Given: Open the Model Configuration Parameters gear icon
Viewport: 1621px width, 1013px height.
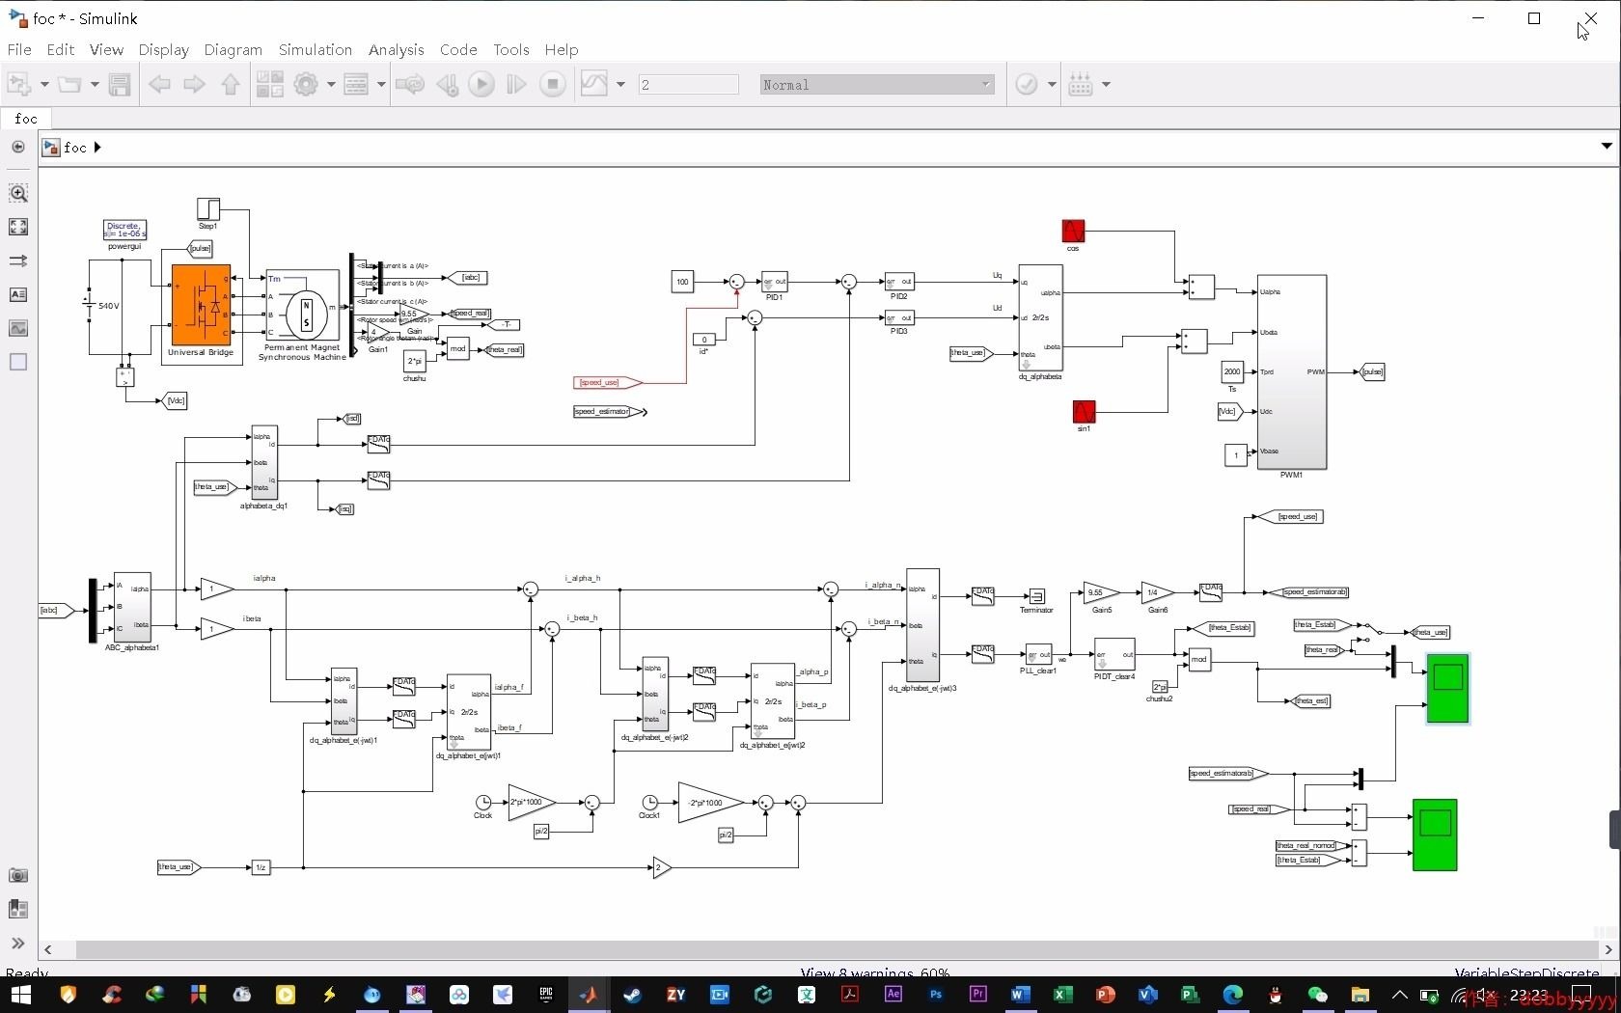Looking at the screenshot, I should (307, 84).
